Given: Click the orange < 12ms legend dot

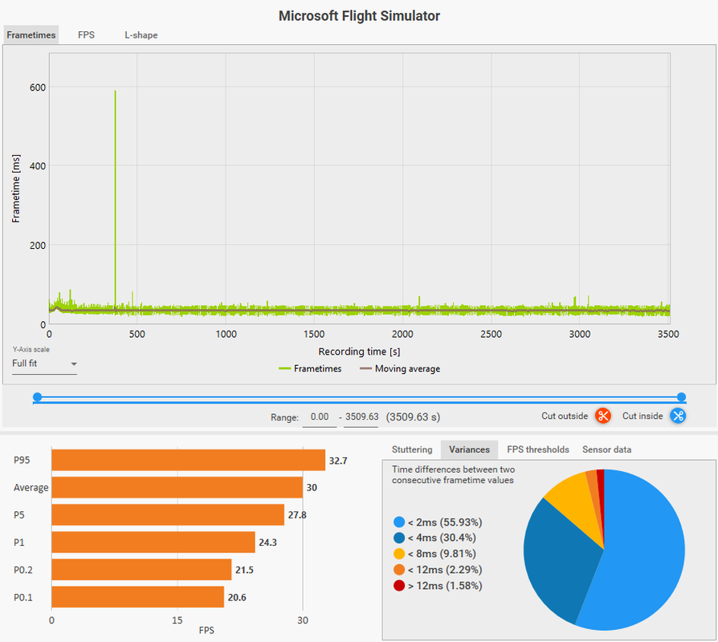Looking at the screenshot, I should point(399,570).
